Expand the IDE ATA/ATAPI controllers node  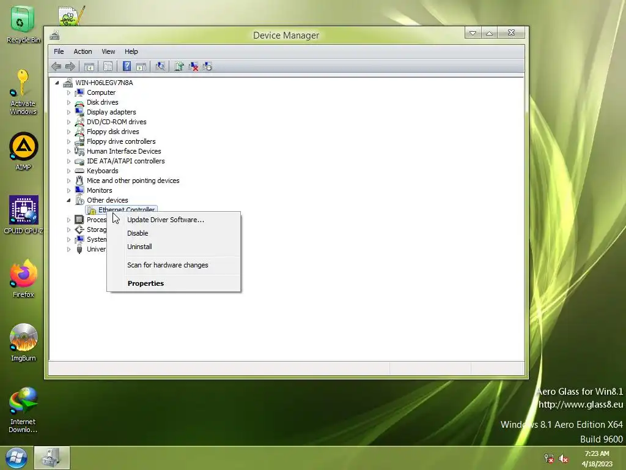coord(68,161)
